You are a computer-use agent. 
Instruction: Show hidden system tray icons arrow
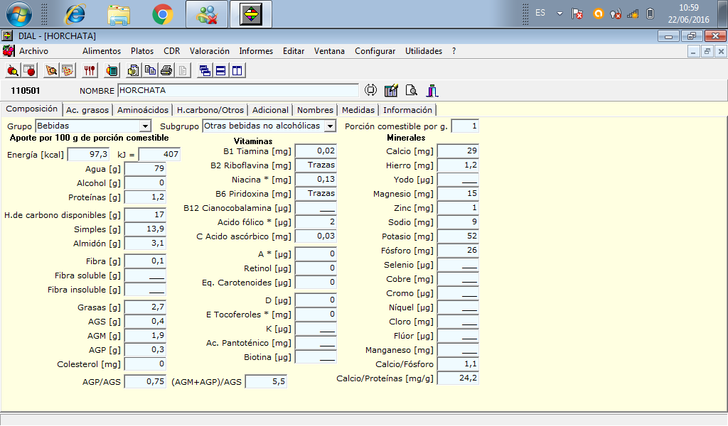coord(560,13)
